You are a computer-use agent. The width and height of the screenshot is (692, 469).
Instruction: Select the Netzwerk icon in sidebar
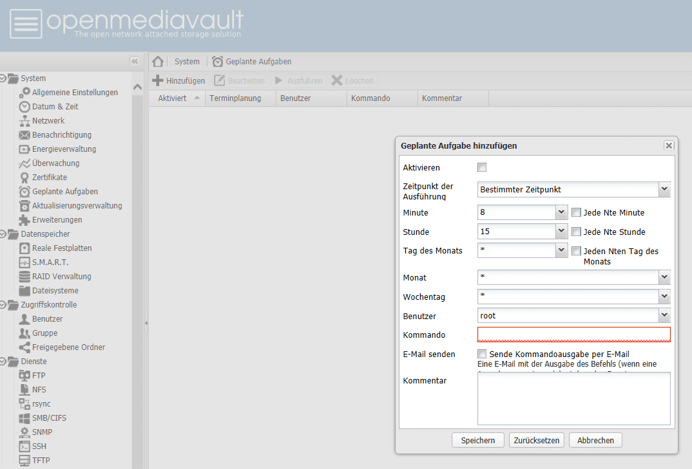(24, 121)
